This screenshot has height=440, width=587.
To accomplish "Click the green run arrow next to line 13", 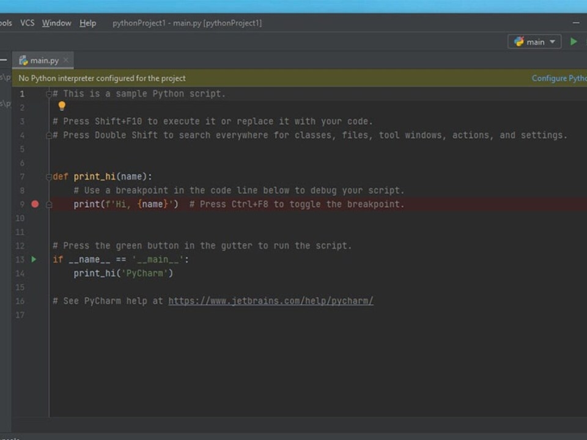I will click(x=34, y=259).
